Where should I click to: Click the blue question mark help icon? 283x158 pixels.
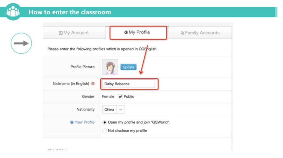(72, 122)
